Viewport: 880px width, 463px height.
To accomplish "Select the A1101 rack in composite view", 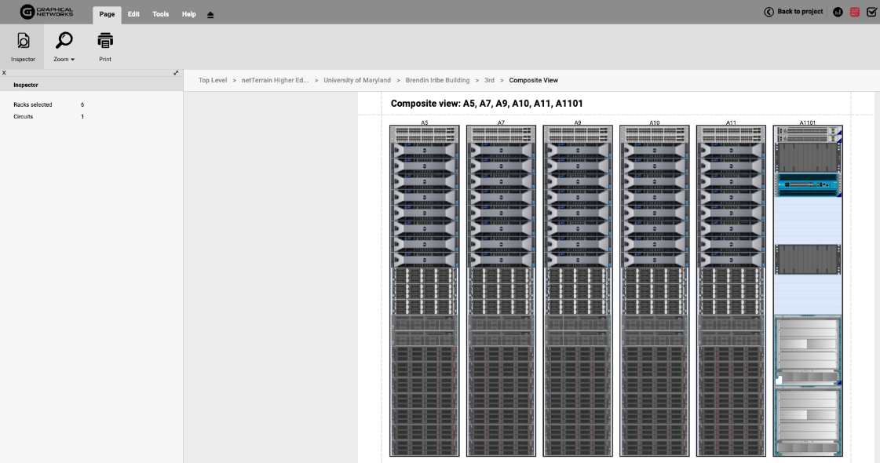I will click(807, 290).
